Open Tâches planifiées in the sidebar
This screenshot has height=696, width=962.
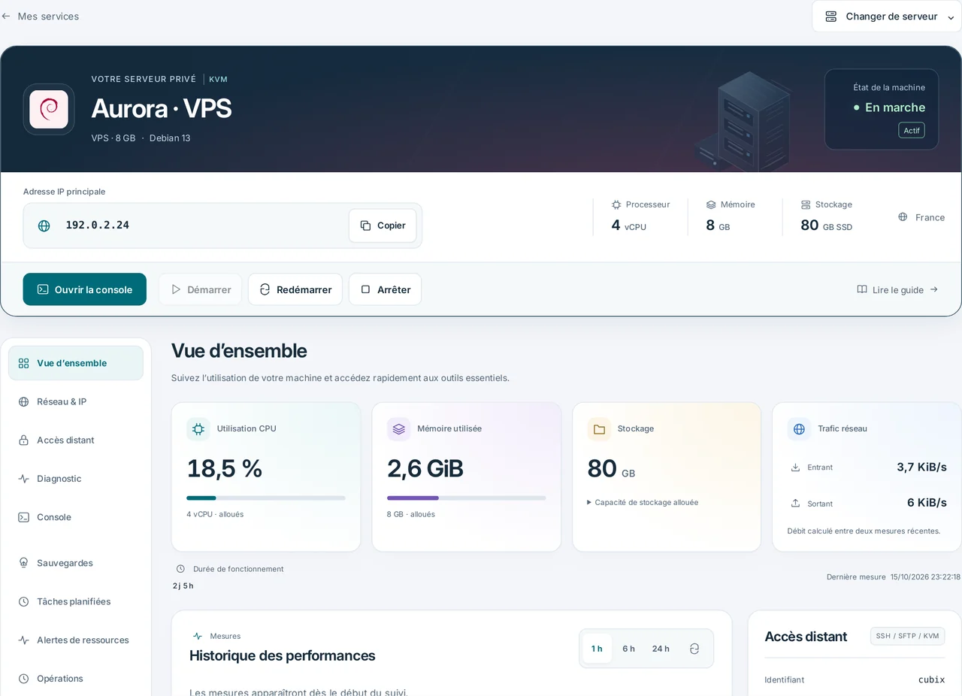click(76, 601)
